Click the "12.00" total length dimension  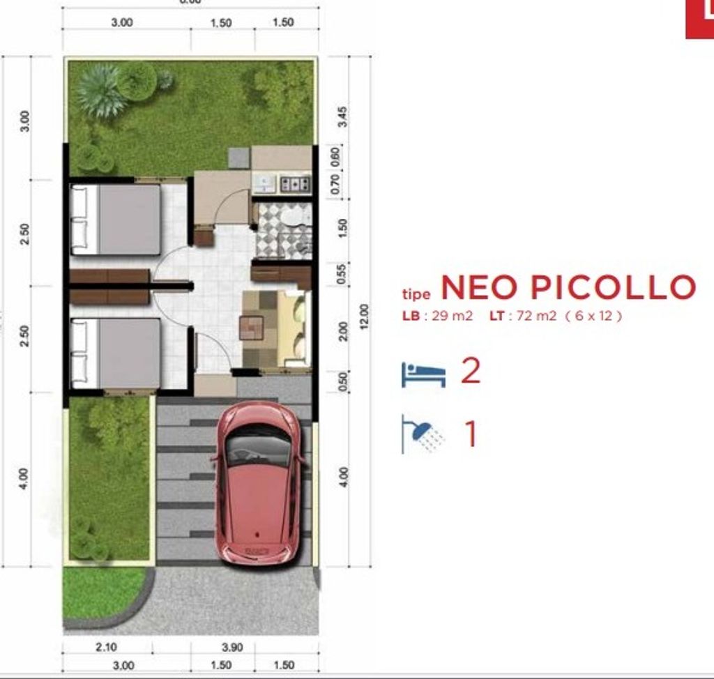coord(364,316)
